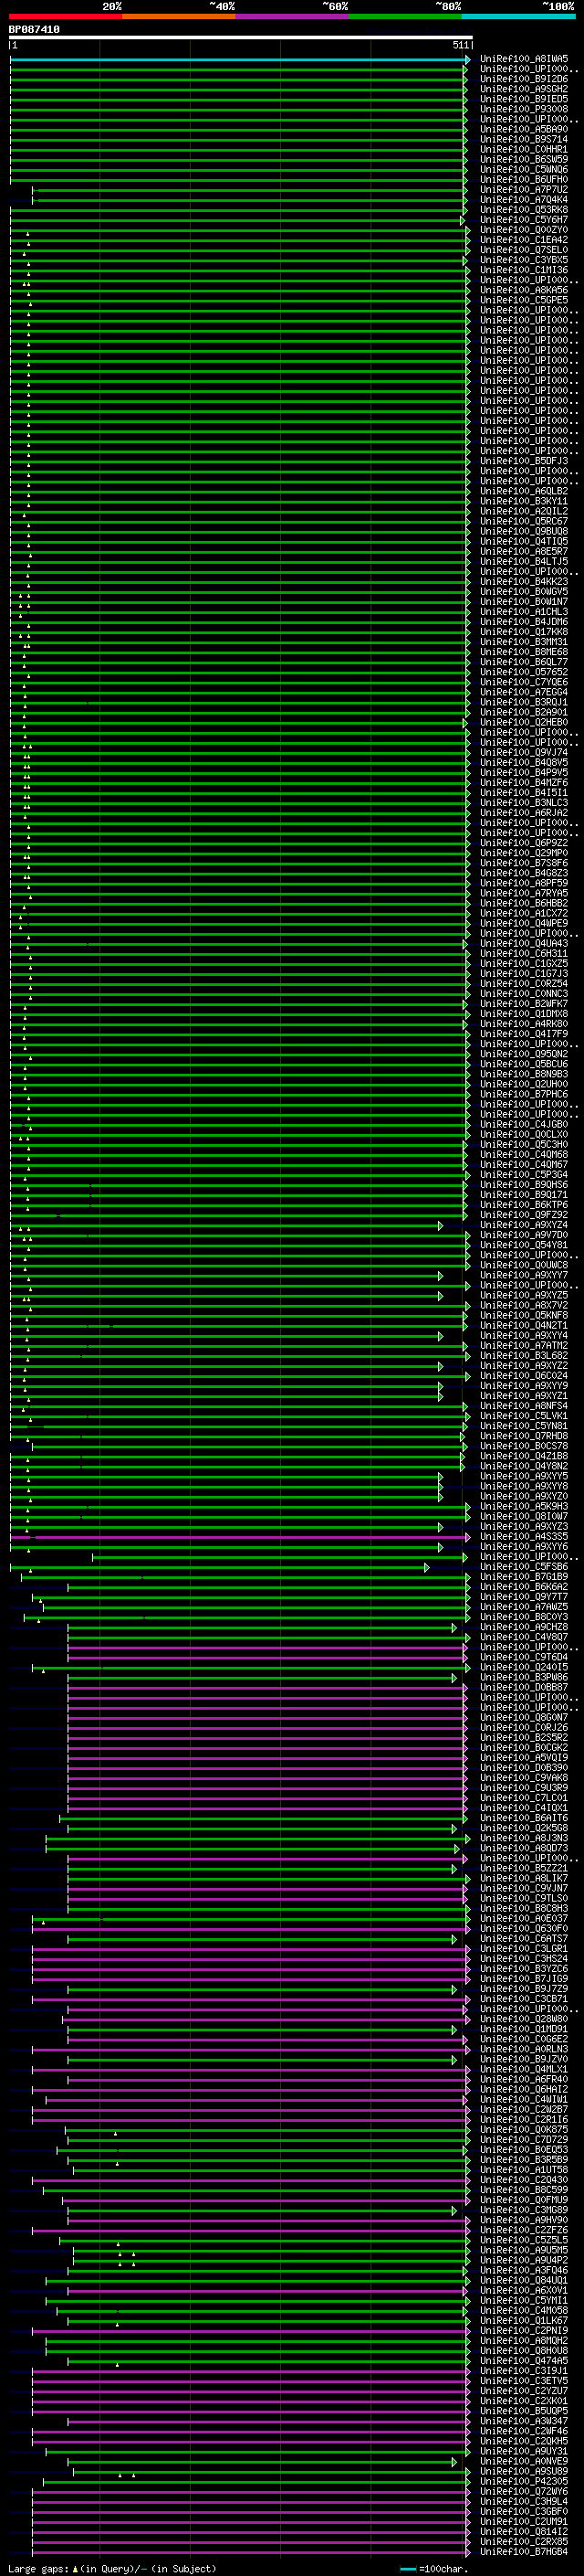This screenshot has width=584, height=2576.
Task: Click hit label UniRef100_Q0UWC8
Action: (x=524, y=1265)
